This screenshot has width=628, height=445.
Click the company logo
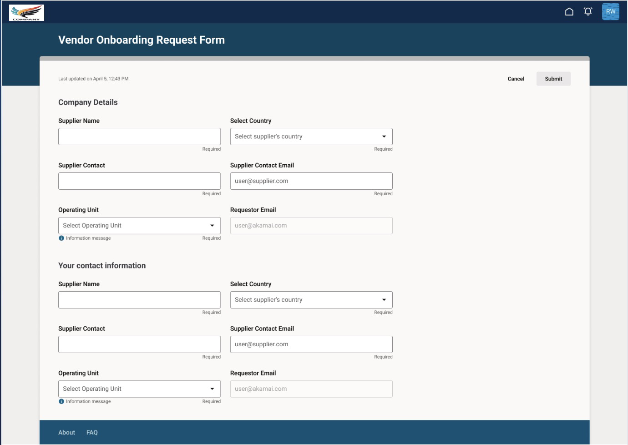[27, 13]
